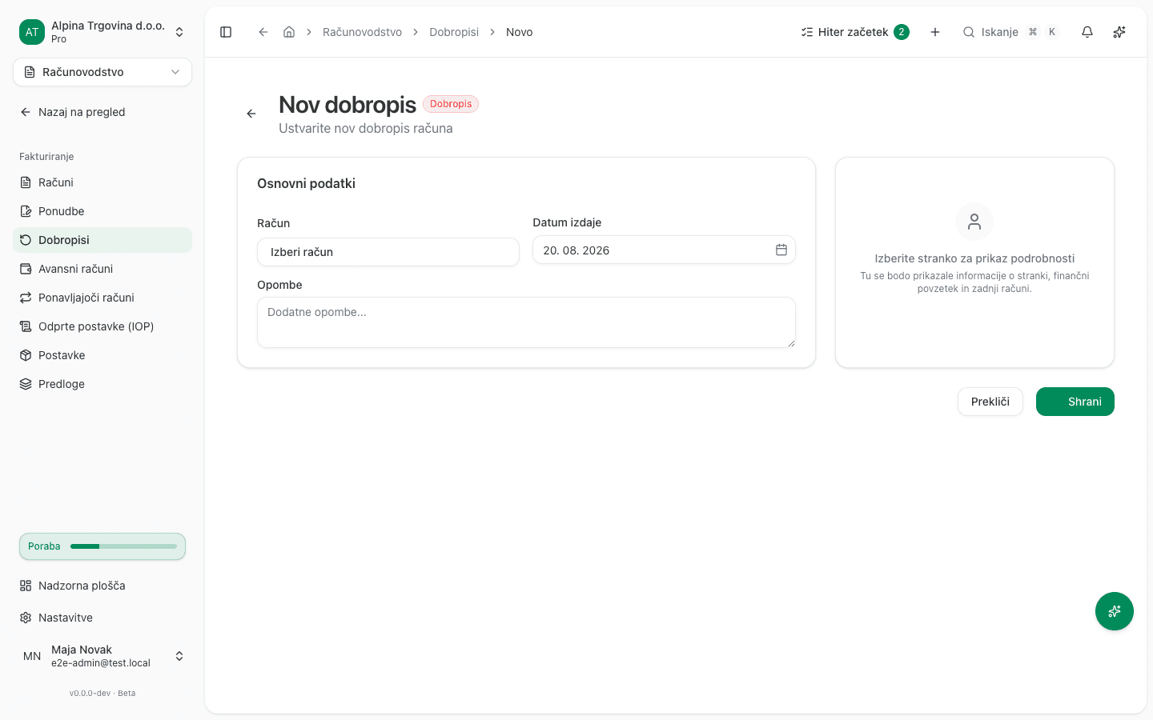Click the red Dobropis badge
1153x720 pixels.
click(451, 104)
